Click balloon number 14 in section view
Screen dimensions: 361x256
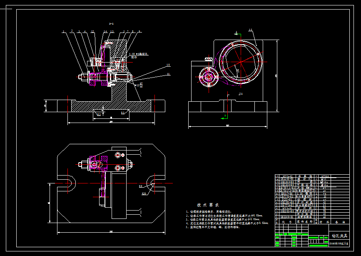[x=105, y=31]
